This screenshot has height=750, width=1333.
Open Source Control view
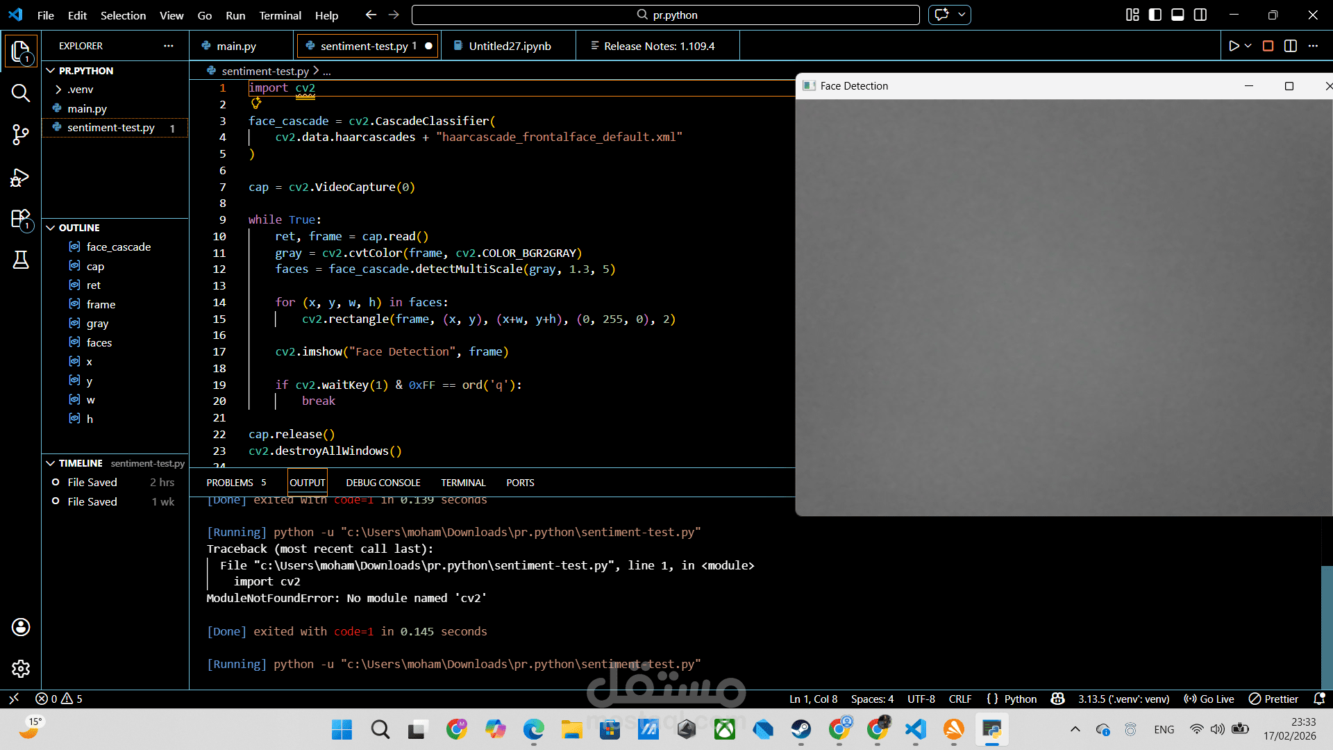(21, 135)
